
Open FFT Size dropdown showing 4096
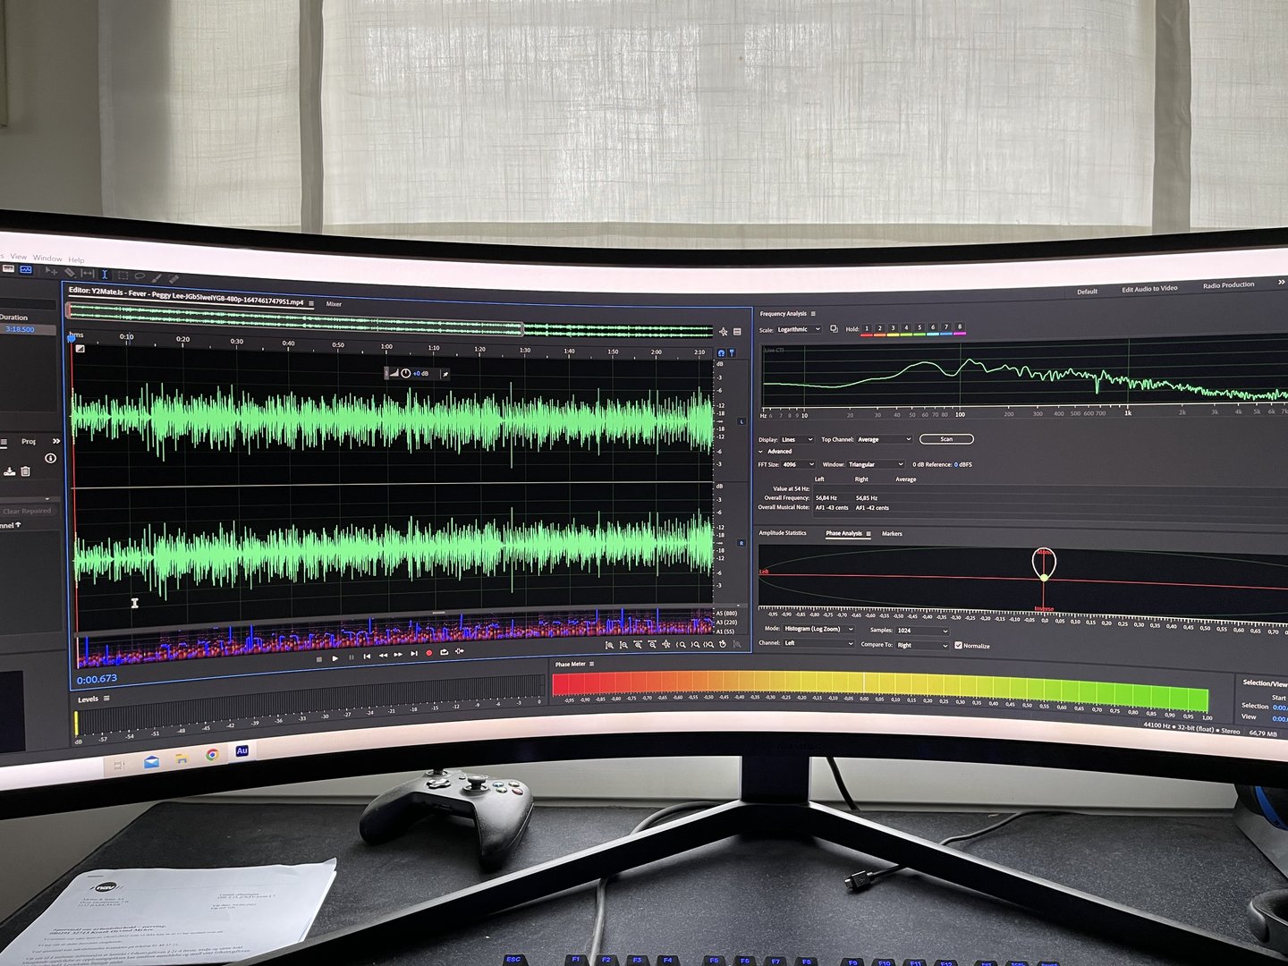[x=798, y=464]
